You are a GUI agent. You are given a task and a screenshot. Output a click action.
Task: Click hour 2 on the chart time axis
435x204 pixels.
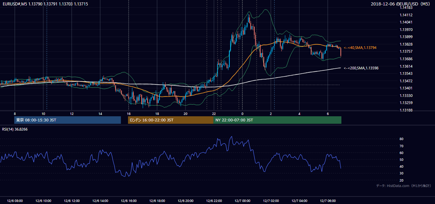pyautogui.click(x=271, y=114)
